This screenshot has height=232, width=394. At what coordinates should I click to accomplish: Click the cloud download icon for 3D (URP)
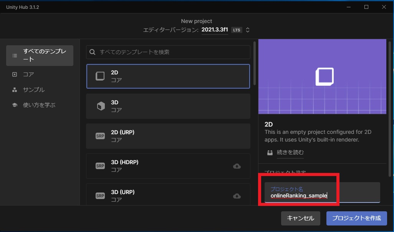point(237,196)
